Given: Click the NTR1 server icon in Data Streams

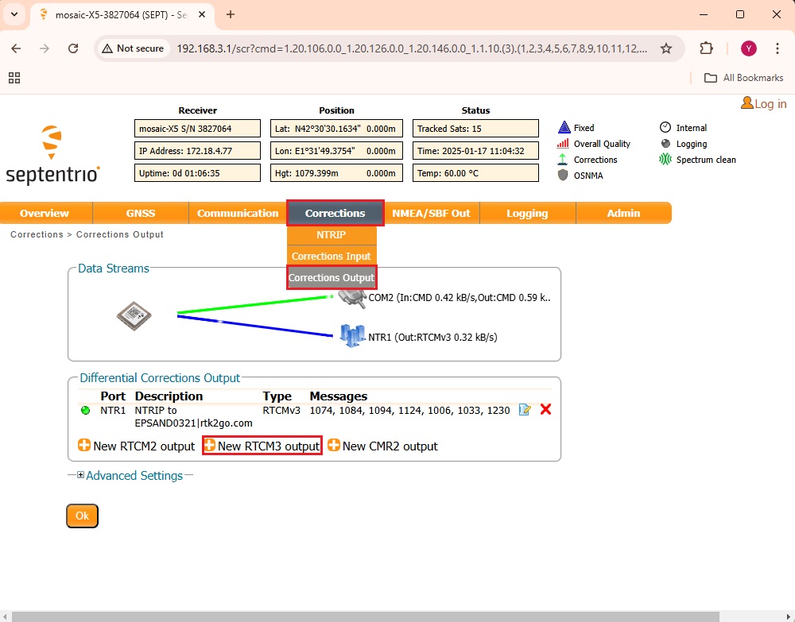Looking at the screenshot, I should click(x=352, y=335).
